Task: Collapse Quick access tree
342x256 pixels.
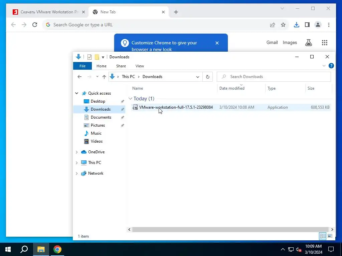Action: coord(76,93)
